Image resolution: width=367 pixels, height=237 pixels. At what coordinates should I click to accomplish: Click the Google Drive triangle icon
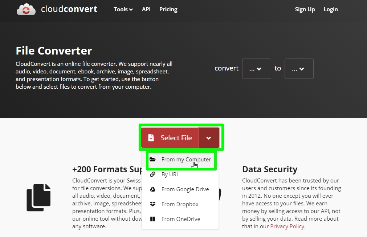point(152,189)
